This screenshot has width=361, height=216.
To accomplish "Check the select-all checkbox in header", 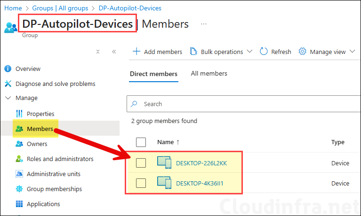I will (x=141, y=142).
